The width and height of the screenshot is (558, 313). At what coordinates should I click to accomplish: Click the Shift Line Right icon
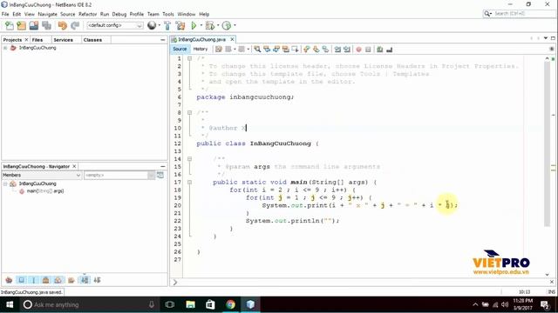[347, 50]
